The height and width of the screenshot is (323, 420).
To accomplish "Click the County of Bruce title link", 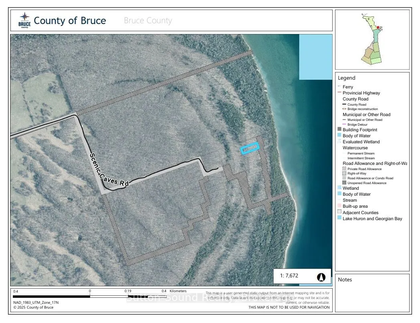I will pos(70,20).
